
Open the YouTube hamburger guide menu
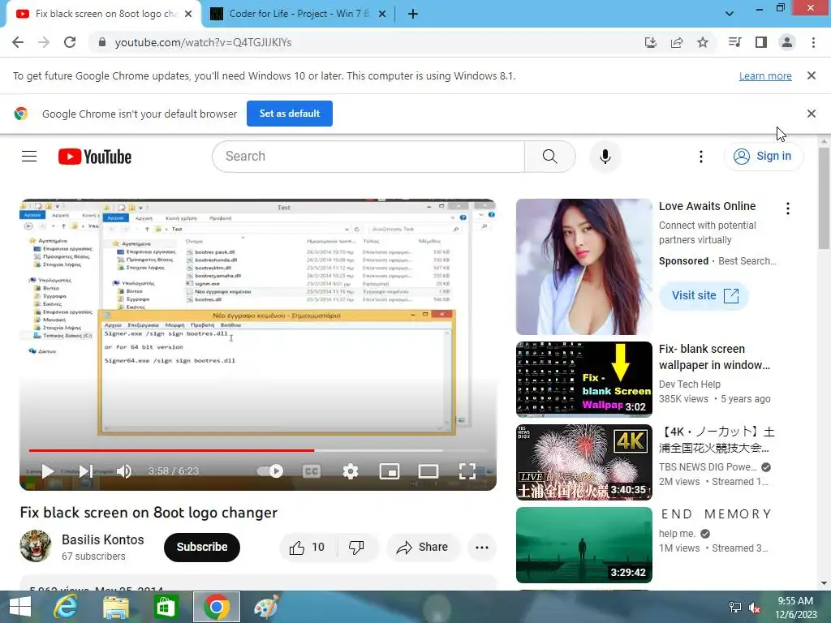(x=29, y=157)
